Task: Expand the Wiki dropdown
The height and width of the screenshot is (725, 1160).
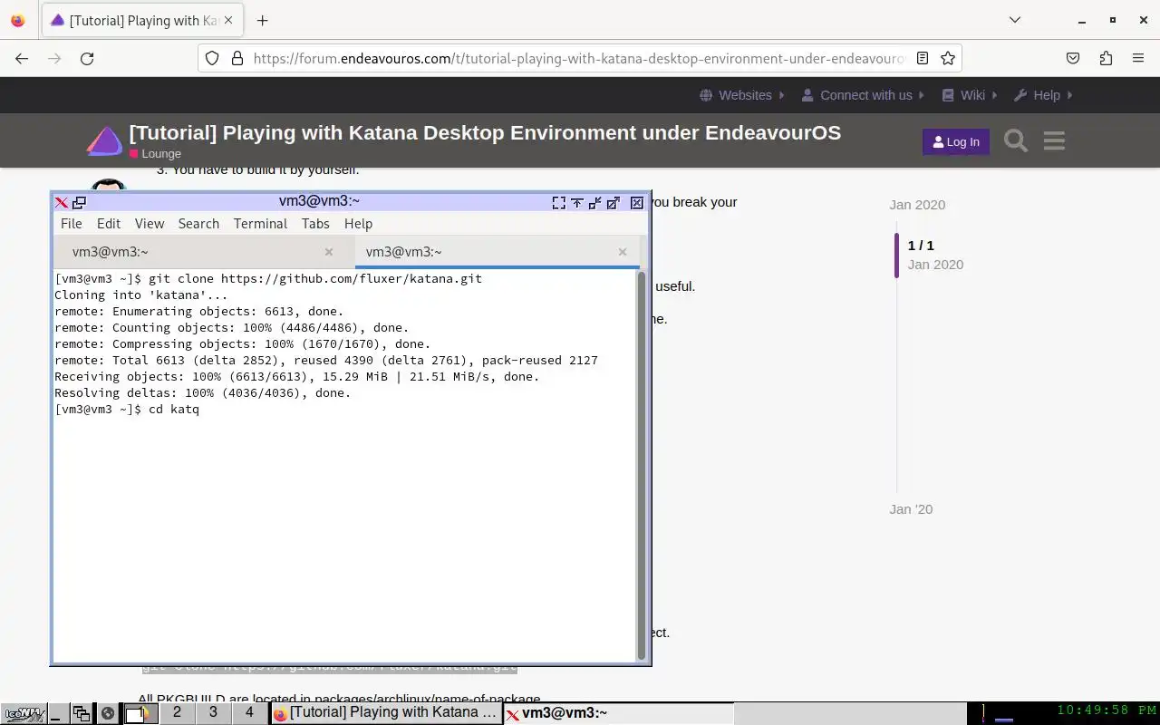Action: click(x=970, y=95)
